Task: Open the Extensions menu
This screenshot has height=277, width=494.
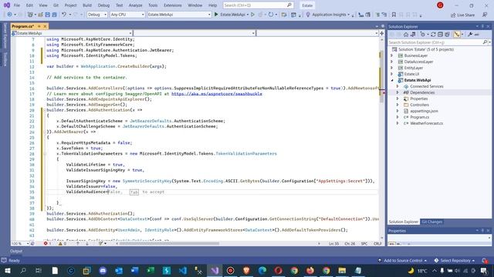Action: click(x=173, y=5)
